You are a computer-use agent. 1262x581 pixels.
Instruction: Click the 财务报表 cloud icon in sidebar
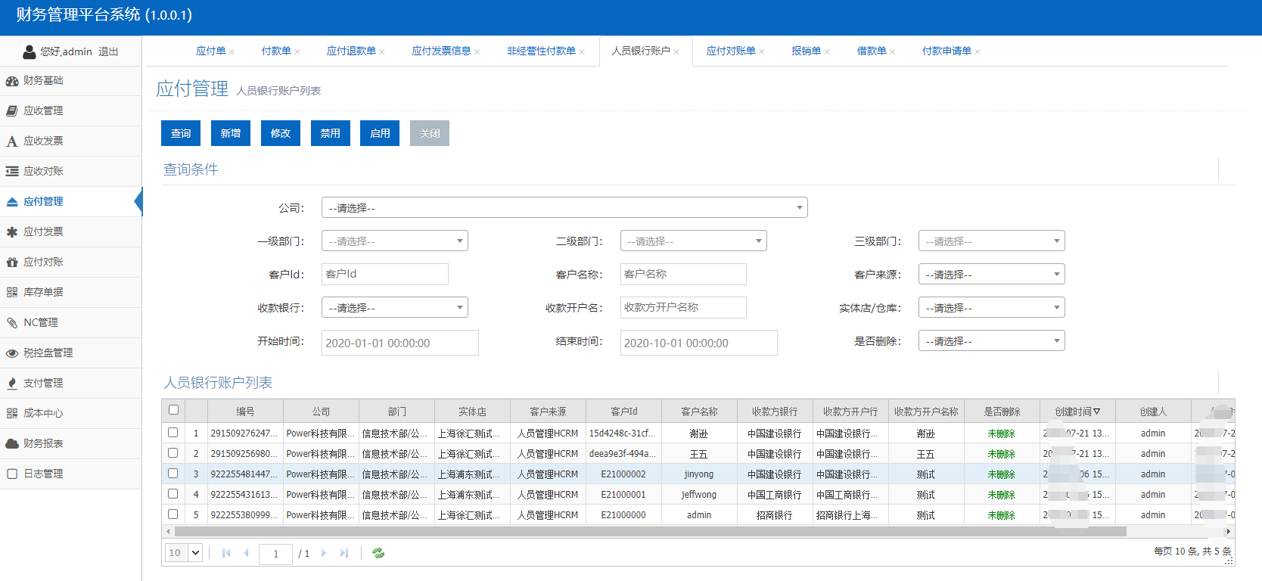pyautogui.click(x=12, y=444)
